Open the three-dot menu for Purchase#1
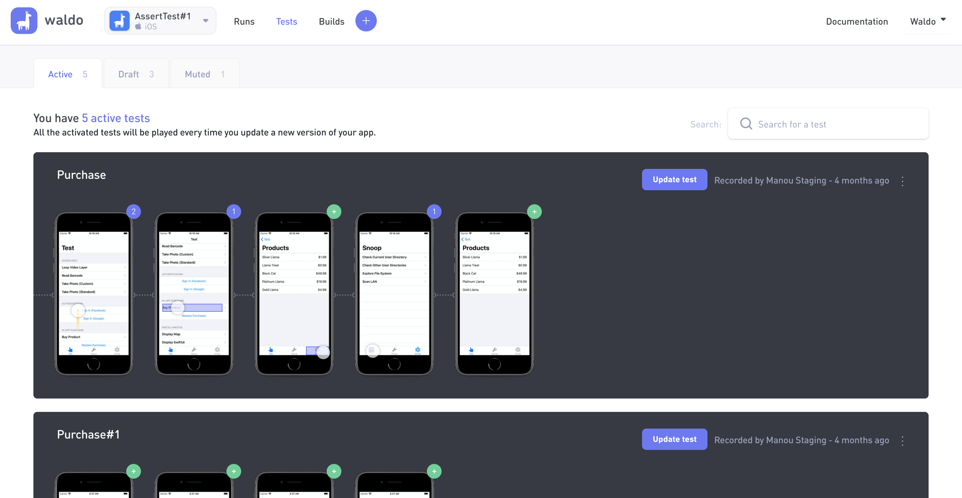The width and height of the screenshot is (962, 498). click(x=902, y=441)
